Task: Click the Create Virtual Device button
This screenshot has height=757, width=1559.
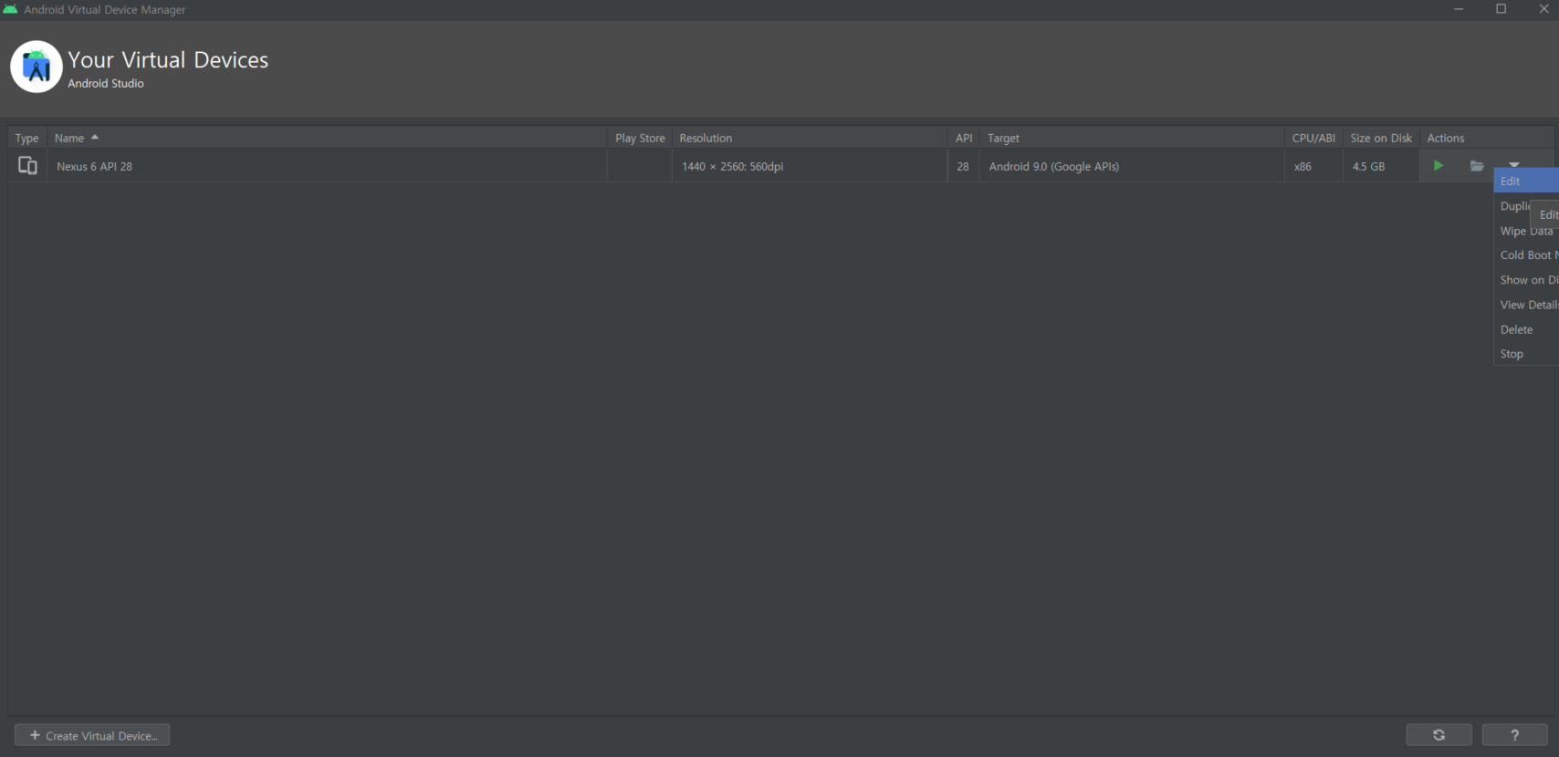Action: coord(92,735)
